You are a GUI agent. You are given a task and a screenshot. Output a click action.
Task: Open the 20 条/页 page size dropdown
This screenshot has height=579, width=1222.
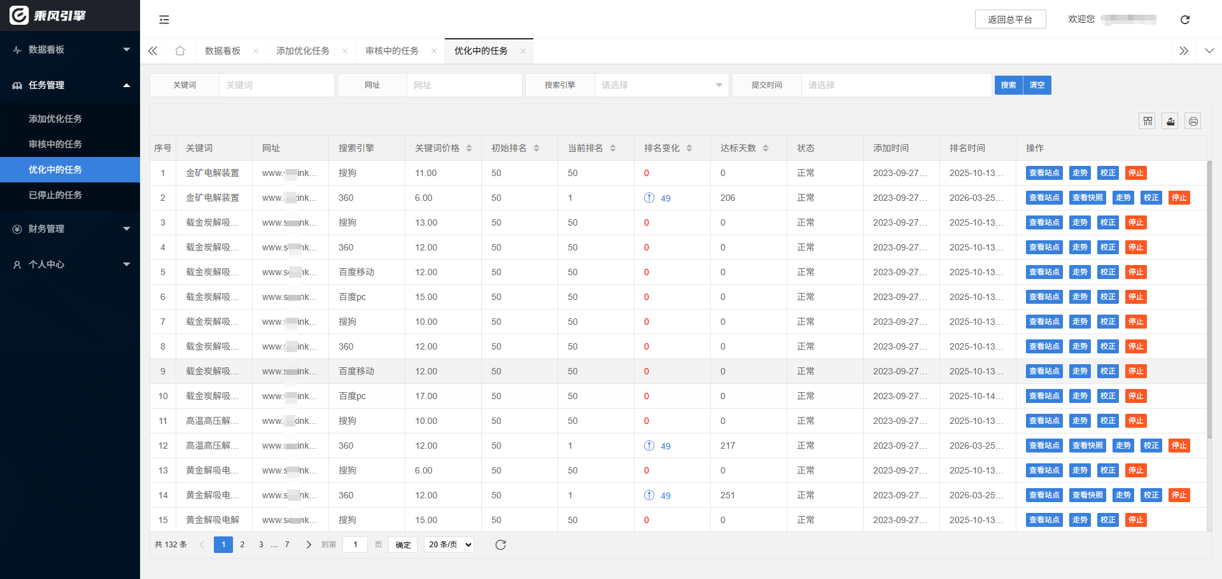point(449,545)
